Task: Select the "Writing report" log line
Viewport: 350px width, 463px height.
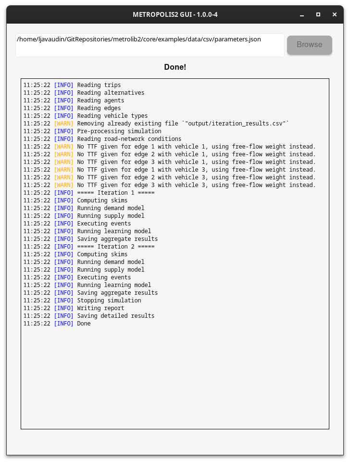Action: [74, 308]
